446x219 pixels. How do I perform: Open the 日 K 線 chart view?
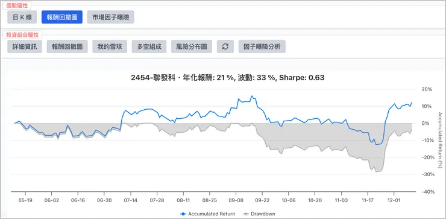pos(22,17)
